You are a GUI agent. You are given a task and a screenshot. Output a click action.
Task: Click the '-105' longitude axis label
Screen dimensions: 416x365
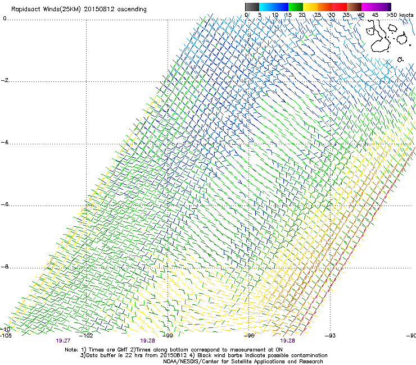click(6, 336)
